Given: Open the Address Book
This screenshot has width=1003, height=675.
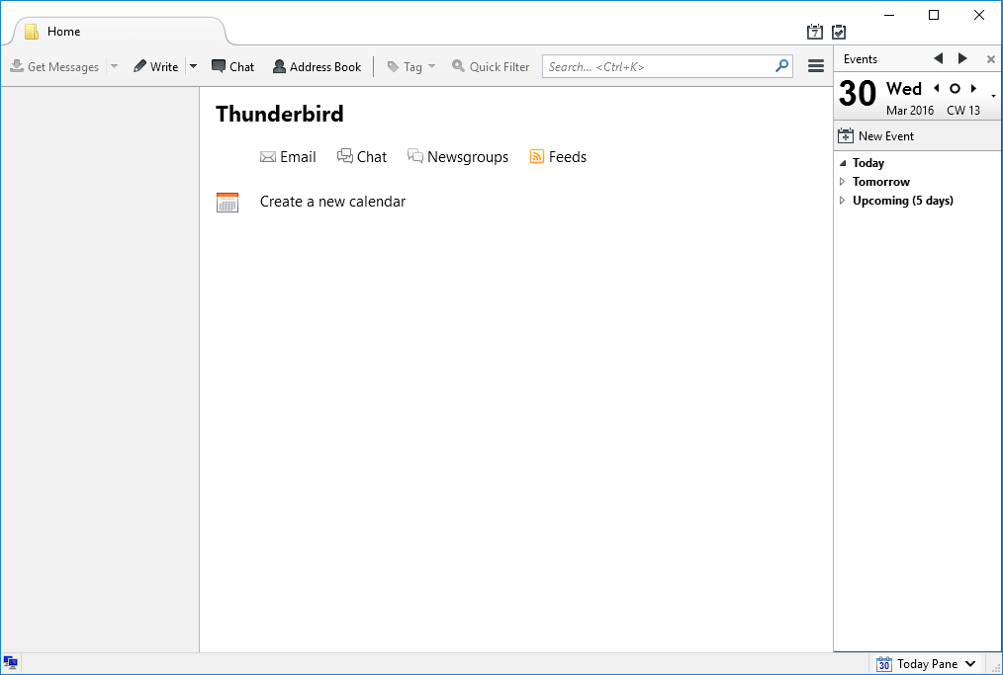Looking at the screenshot, I should [x=317, y=66].
